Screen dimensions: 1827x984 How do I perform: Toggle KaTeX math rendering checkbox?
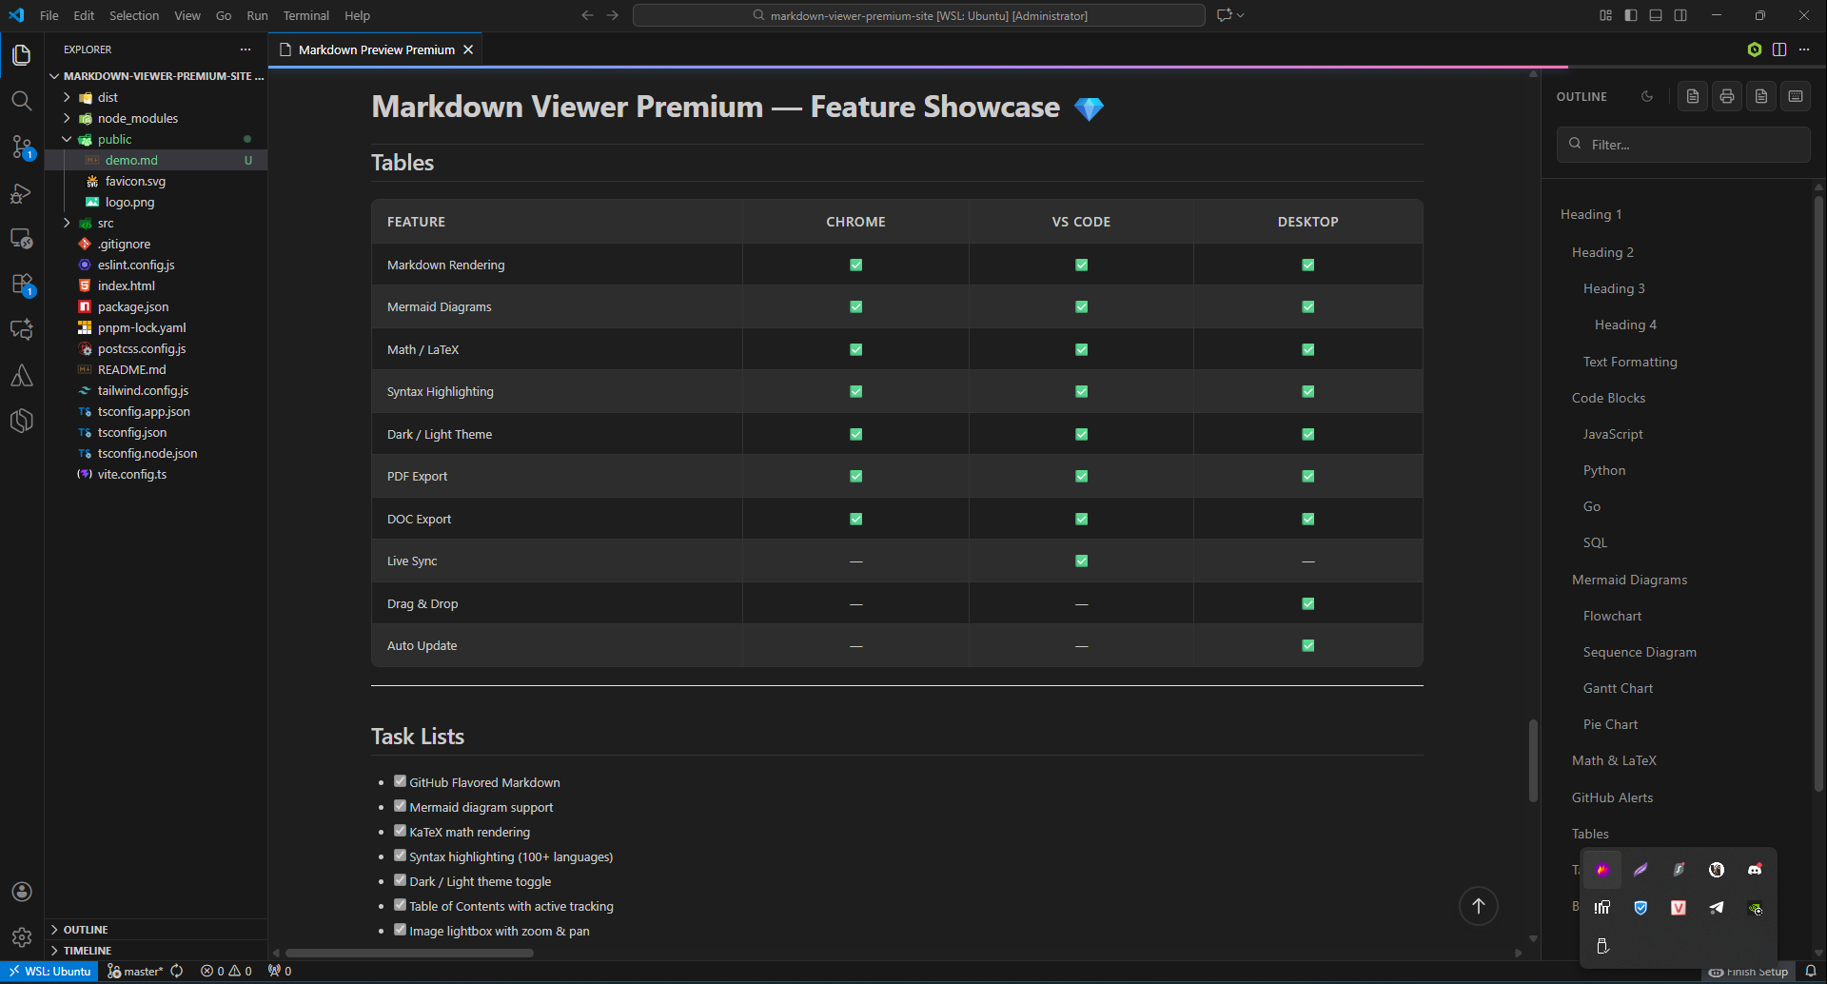click(400, 831)
